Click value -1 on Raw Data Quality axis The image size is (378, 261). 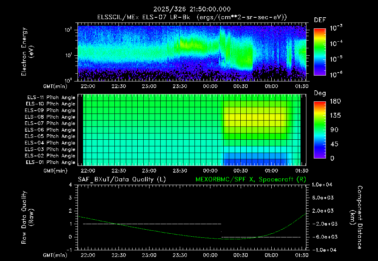(69, 250)
